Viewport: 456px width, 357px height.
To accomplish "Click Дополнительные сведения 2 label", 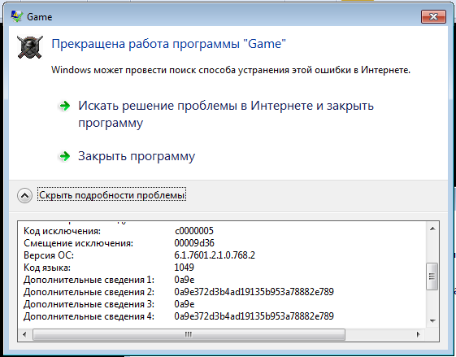I will (89, 292).
